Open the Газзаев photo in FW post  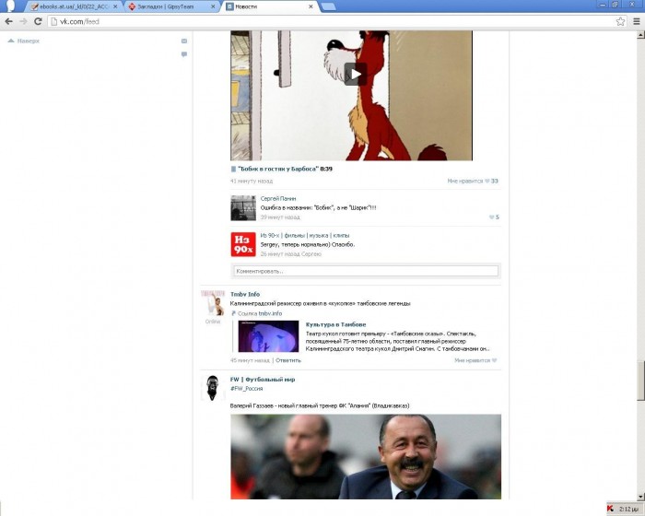tap(366, 457)
